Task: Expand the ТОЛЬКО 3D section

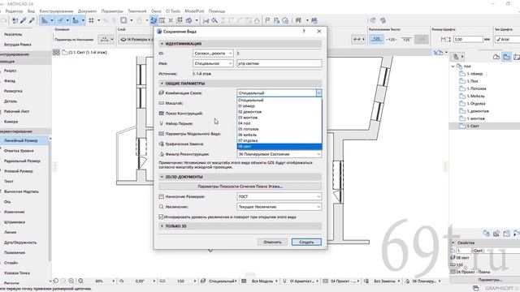Action: click(162, 225)
